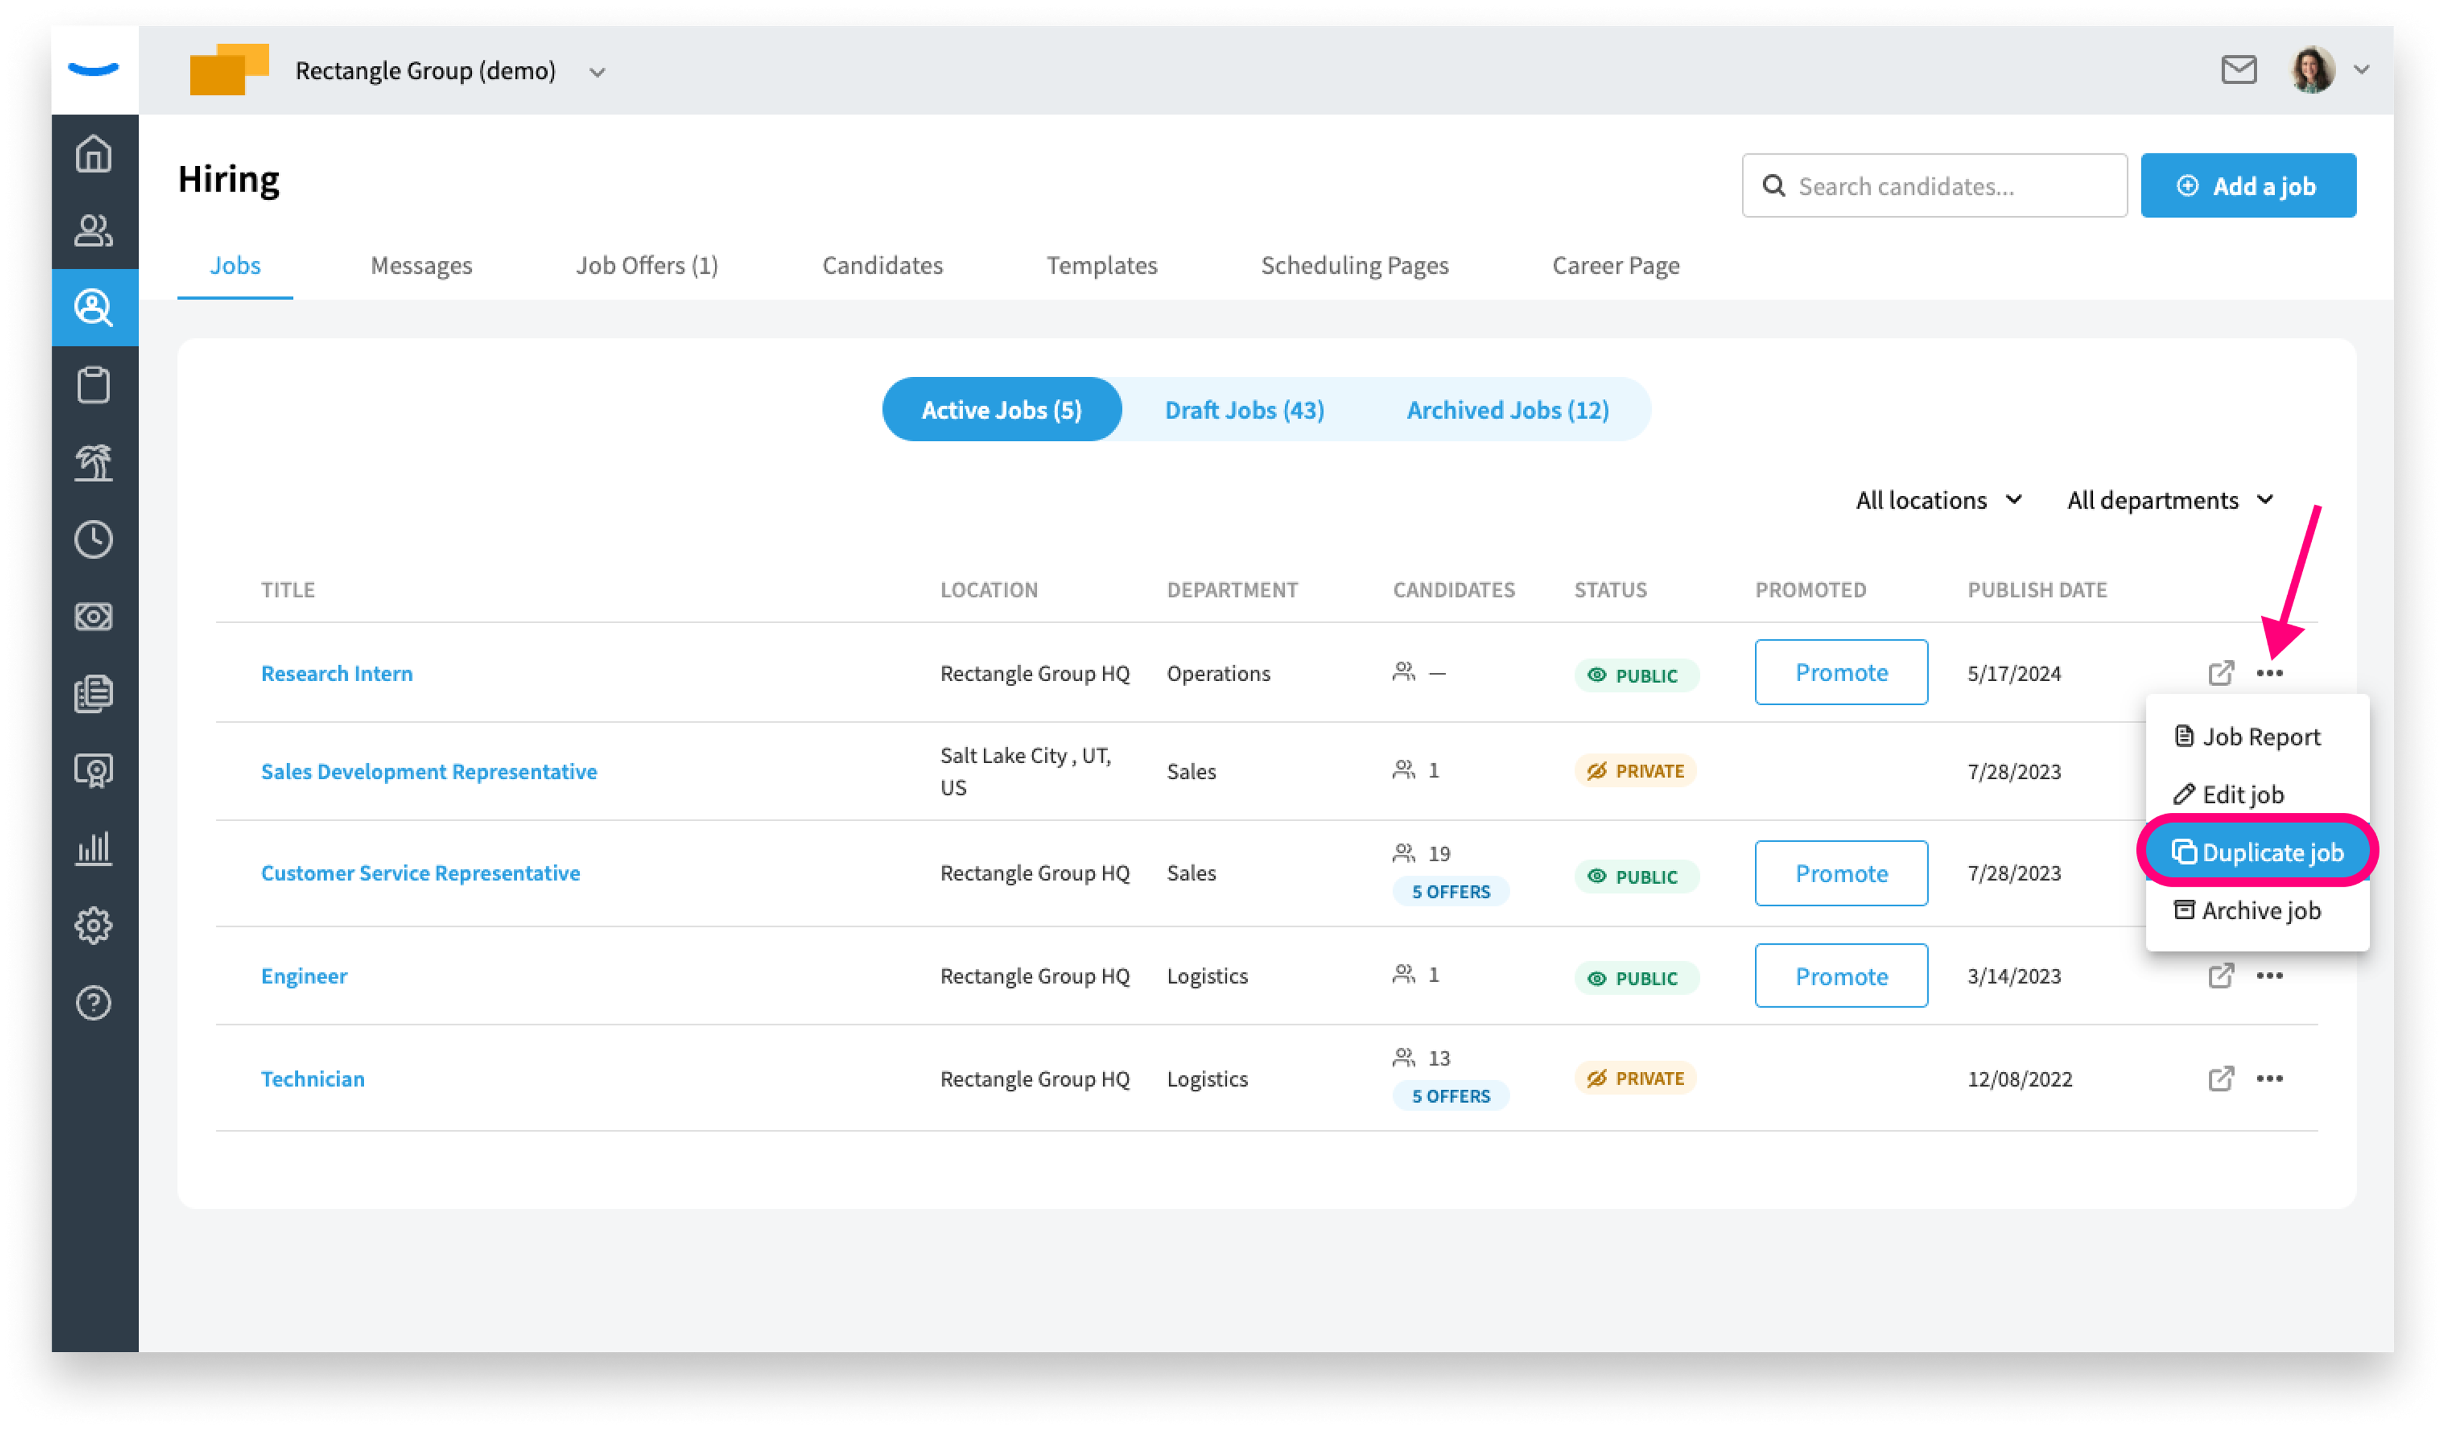Open external link for Engineer job
The height and width of the screenshot is (1429, 2445).
pyautogui.click(x=2220, y=976)
